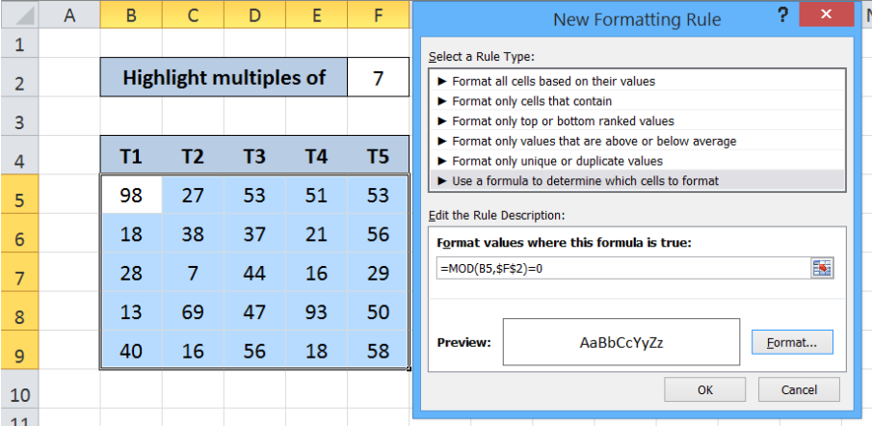
Task: Click cell C8 with value 69
Action: pyautogui.click(x=193, y=311)
